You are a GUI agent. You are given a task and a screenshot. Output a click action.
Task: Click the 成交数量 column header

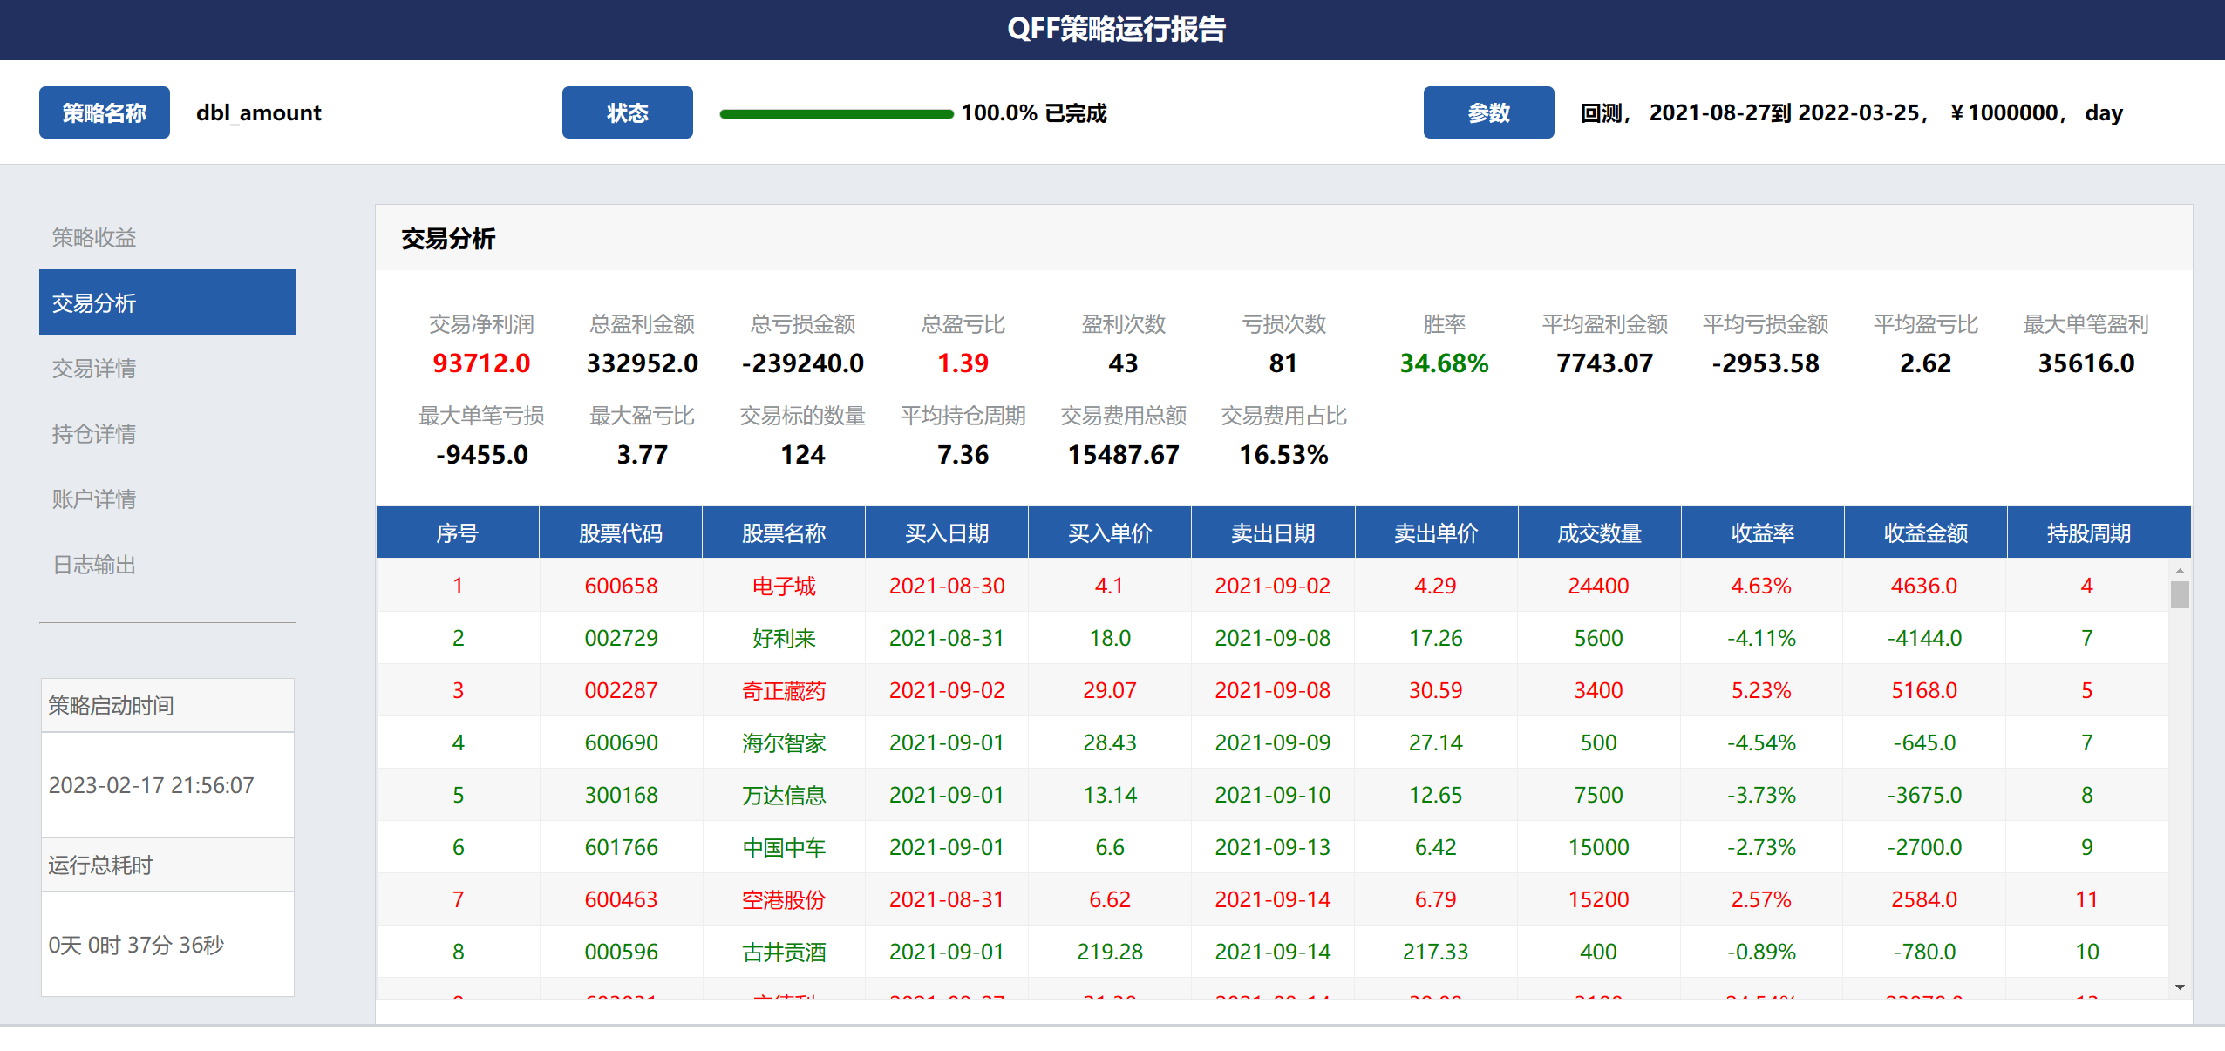[1599, 532]
